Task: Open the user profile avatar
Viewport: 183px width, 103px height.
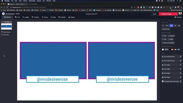Action: click(180, 14)
